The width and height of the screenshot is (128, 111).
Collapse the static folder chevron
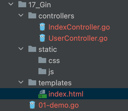[21, 49]
